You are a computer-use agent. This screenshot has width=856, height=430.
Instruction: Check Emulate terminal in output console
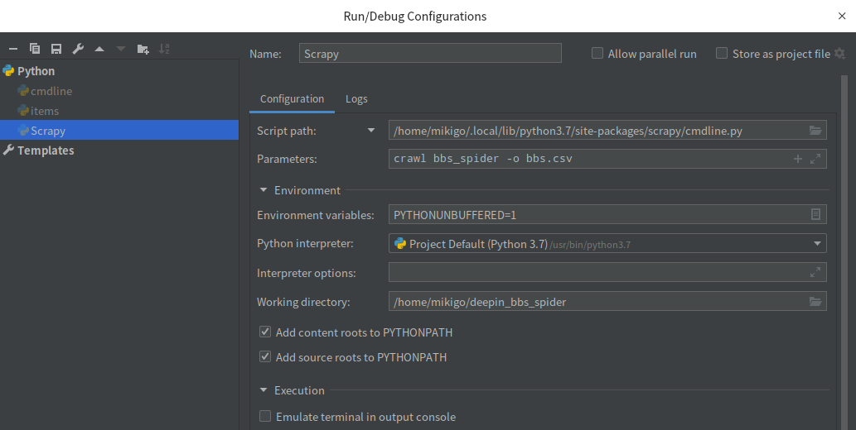pos(265,417)
